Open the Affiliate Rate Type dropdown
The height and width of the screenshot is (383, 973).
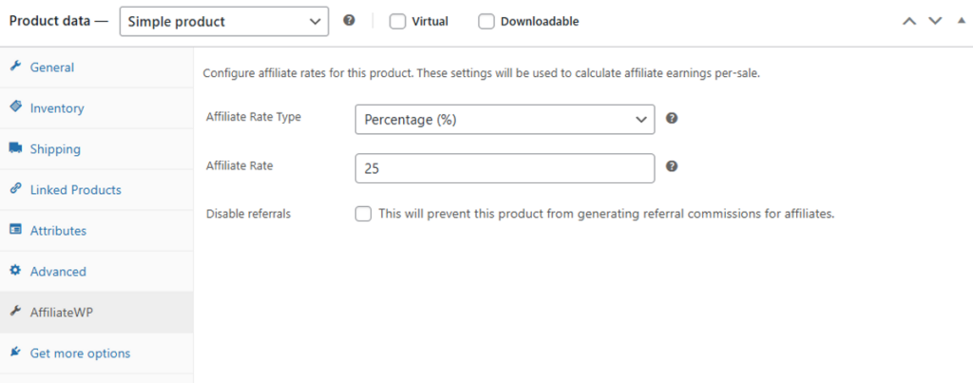pos(505,119)
